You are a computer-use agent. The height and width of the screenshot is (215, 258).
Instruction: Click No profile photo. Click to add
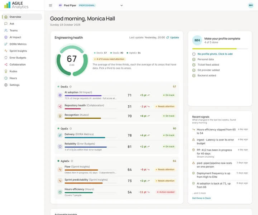click(215, 54)
